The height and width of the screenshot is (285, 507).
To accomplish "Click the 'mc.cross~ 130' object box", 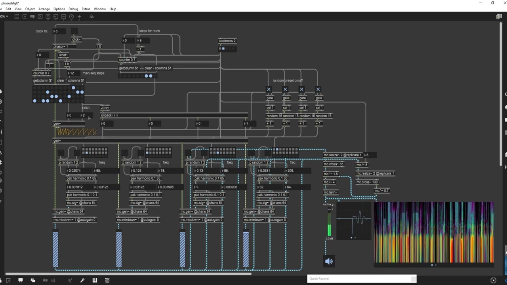I will (x=367, y=182).
